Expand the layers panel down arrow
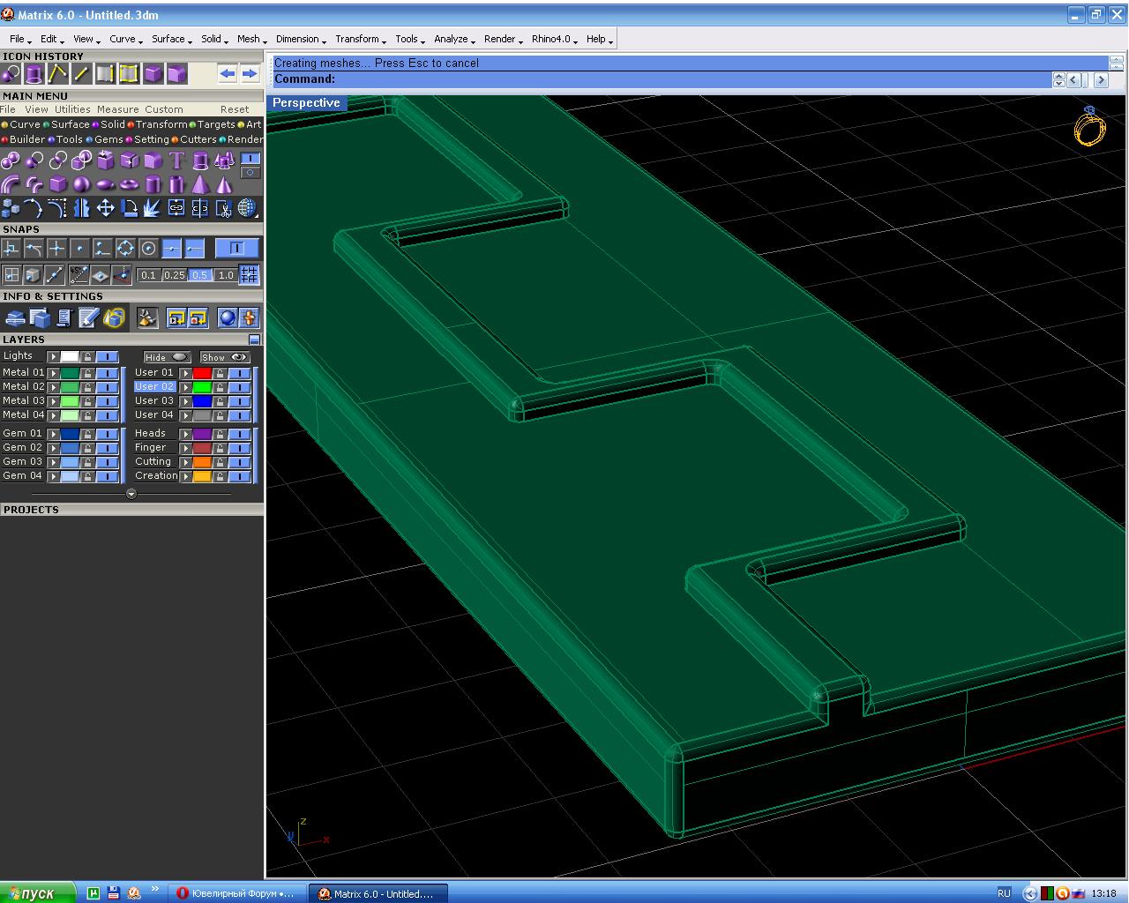1129x903 pixels. coord(131,494)
